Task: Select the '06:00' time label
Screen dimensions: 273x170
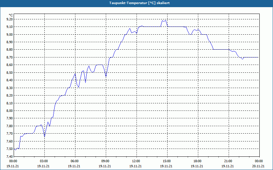Action: point(74,161)
